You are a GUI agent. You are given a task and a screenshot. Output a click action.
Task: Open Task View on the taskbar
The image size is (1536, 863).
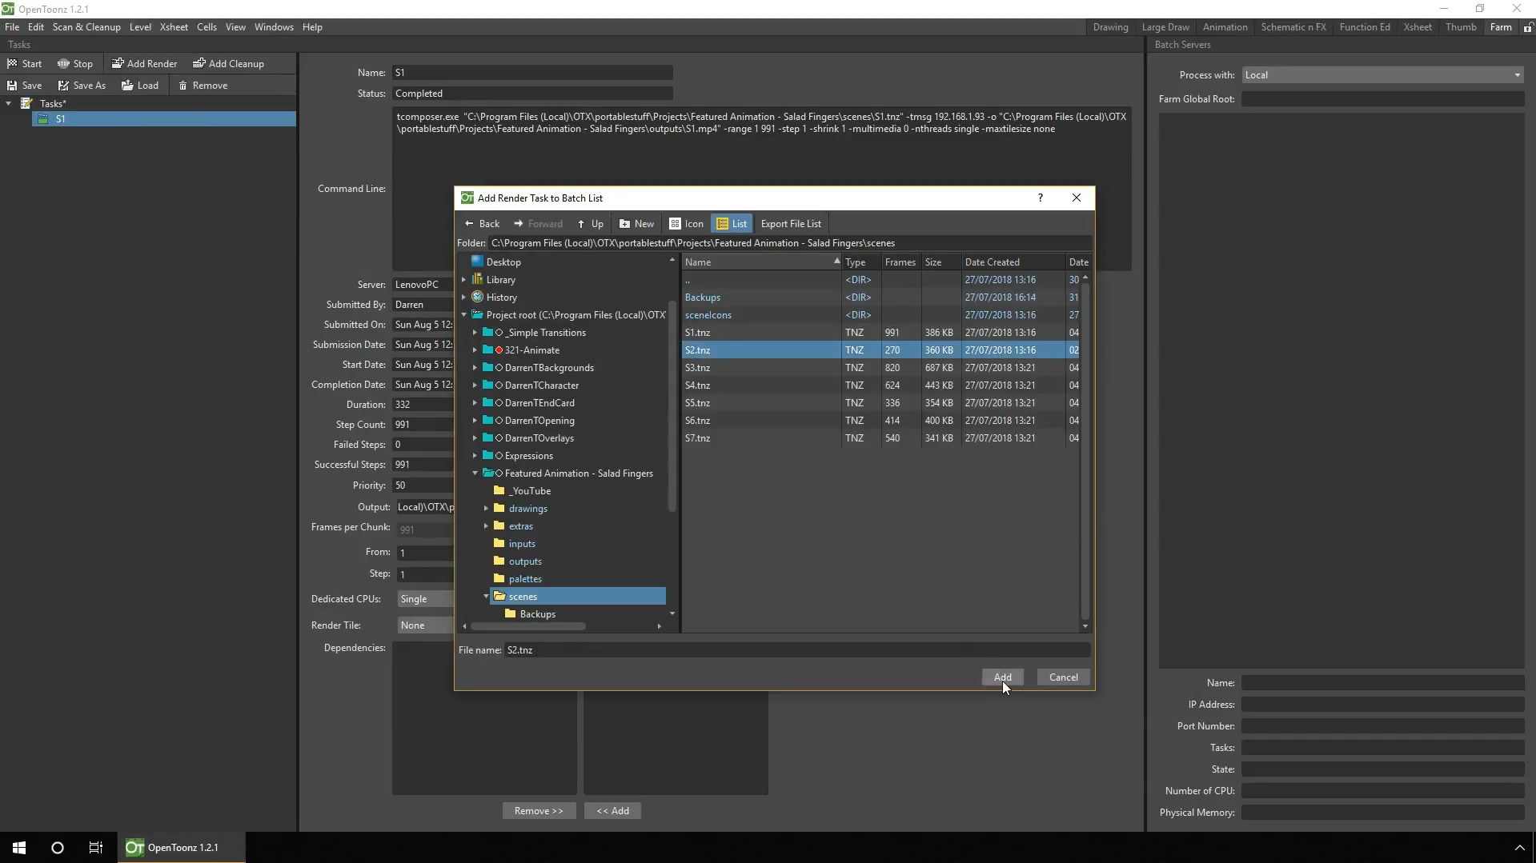tap(96, 848)
